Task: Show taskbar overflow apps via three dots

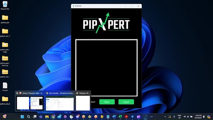Action: 151,117
